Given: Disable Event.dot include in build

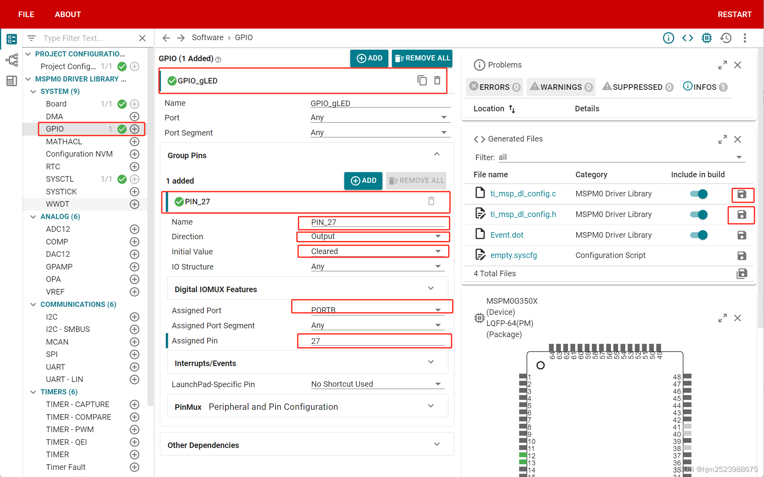Looking at the screenshot, I should [x=698, y=235].
